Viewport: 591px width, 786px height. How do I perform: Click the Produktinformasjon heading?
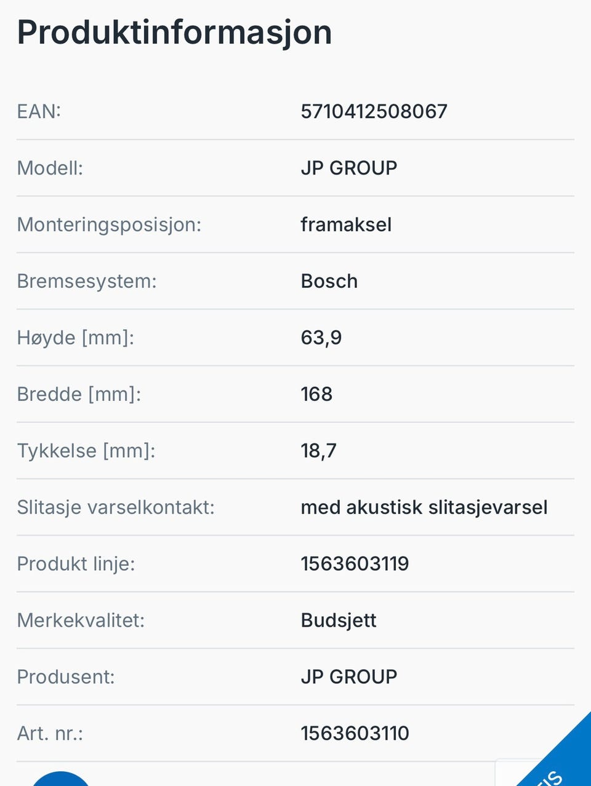[174, 33]
